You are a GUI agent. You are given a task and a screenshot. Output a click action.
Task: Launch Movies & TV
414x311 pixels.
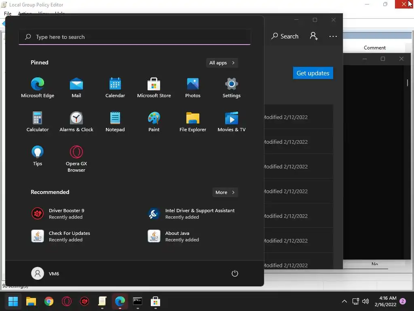232,122
